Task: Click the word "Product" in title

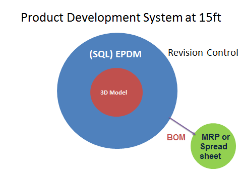Action: [x=42, y=18]
